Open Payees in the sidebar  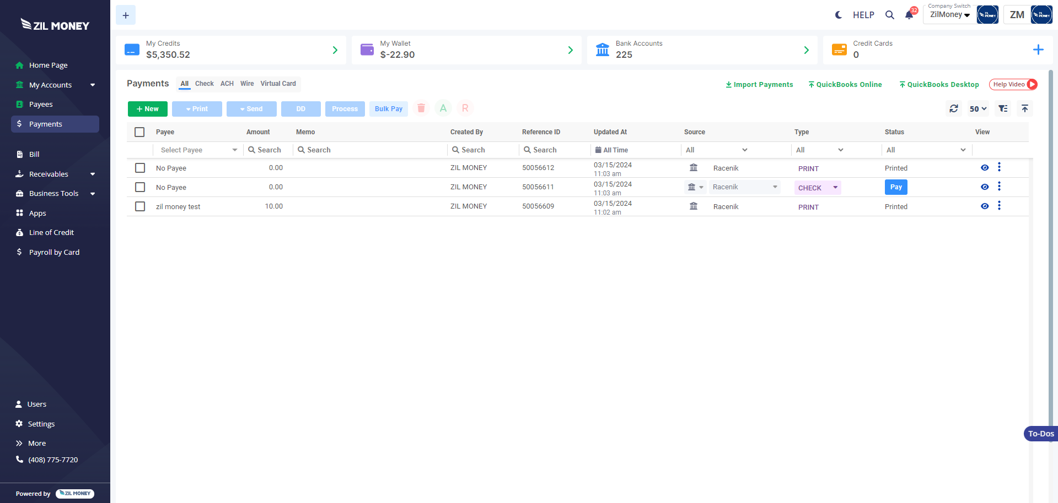[x=41, y=105]
